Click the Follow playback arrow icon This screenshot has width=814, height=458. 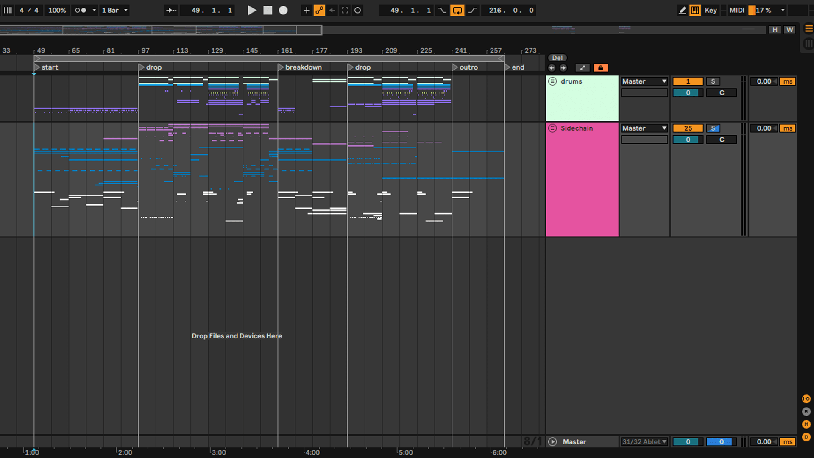(171, 10)
